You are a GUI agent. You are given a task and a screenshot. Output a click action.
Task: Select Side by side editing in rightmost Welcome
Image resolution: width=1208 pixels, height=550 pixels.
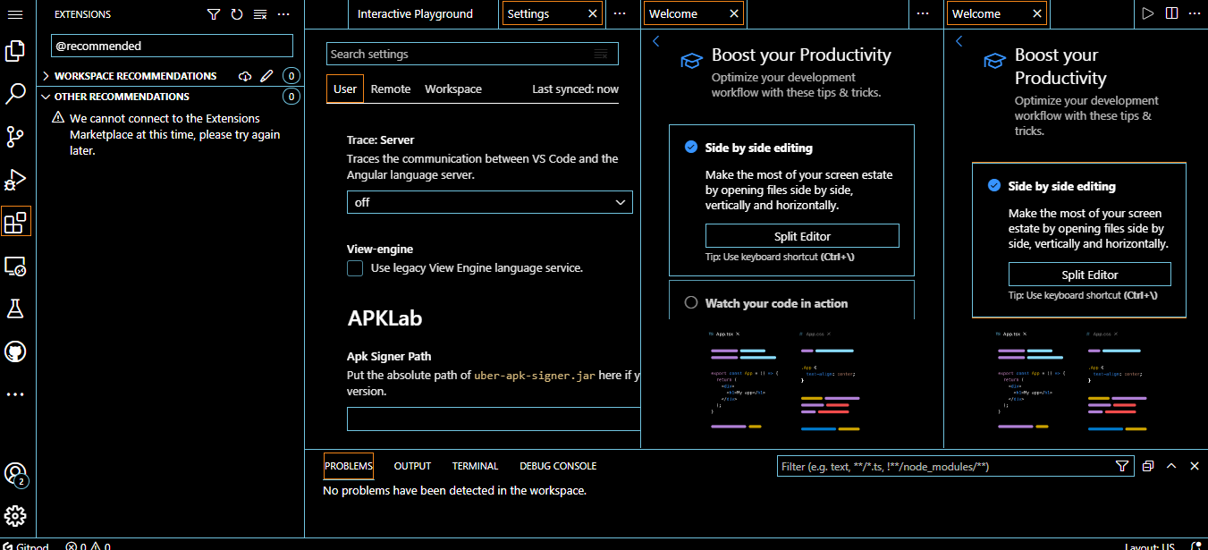pos(1079,240)
